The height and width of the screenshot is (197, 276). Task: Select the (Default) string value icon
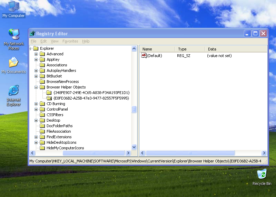click(144, 56)
